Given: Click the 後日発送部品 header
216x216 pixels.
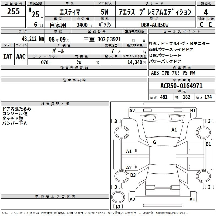Looking at the screenshot, I should [x=74, y=67].
